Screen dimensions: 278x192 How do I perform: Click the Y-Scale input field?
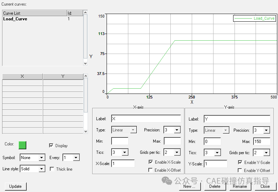pos(216,164)
